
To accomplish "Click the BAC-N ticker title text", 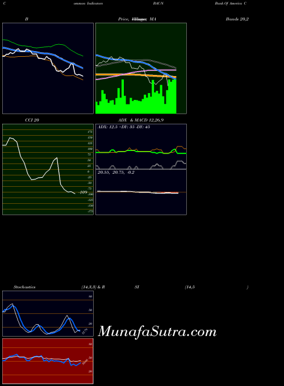I will pos(158,3).
